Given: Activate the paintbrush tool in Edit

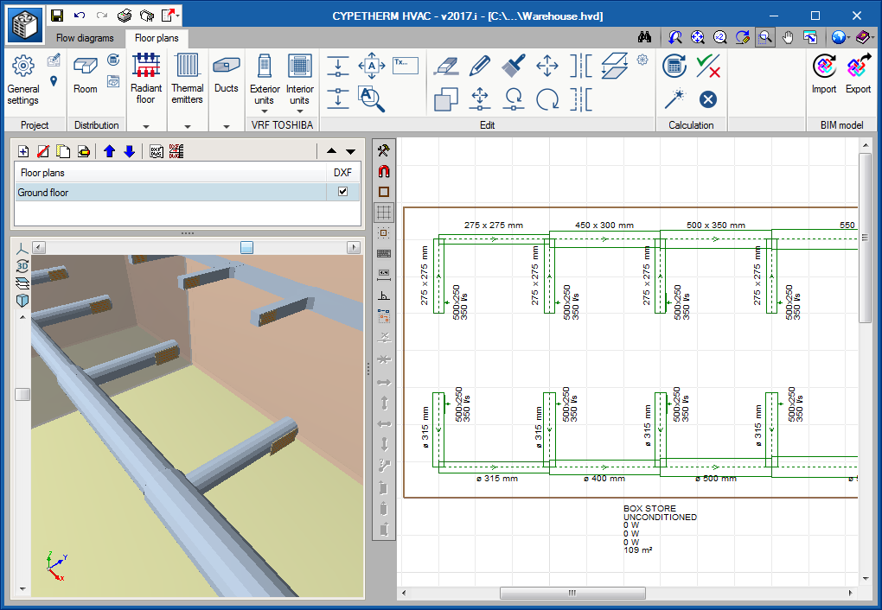Looking at the screenshot, I should coord(514,66).
